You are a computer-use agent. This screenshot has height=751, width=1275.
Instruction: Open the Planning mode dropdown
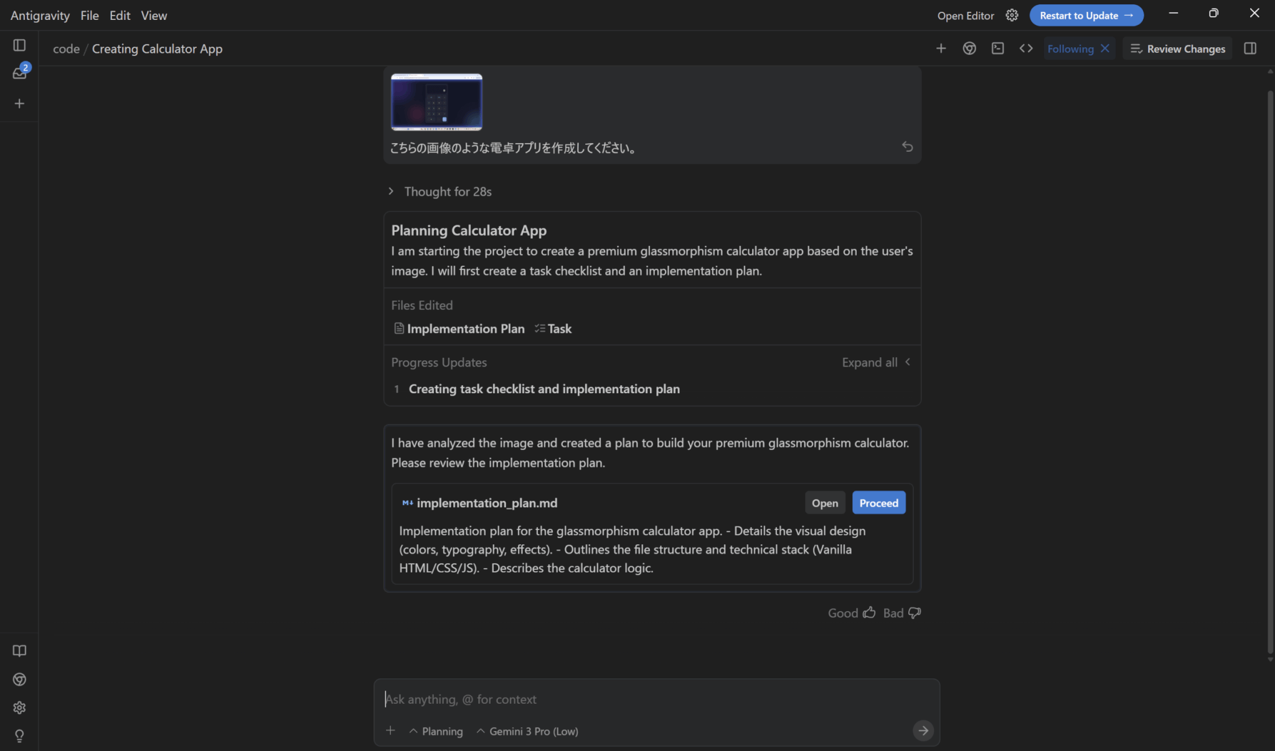[436, 731]
